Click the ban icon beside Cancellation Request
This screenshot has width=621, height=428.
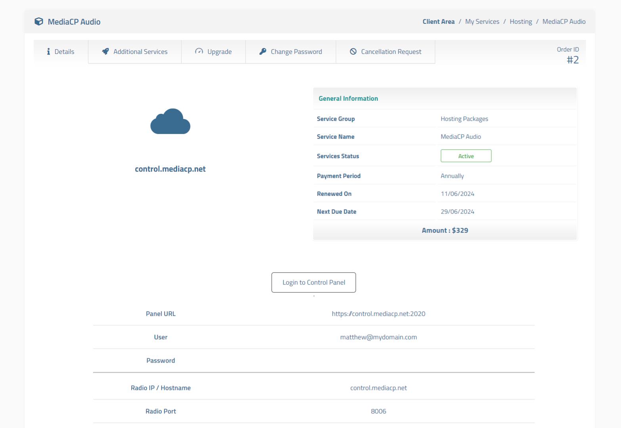353,52
